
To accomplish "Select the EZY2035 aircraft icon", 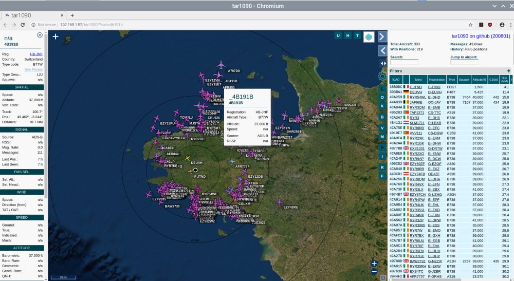I will click(x=149, y=195).
